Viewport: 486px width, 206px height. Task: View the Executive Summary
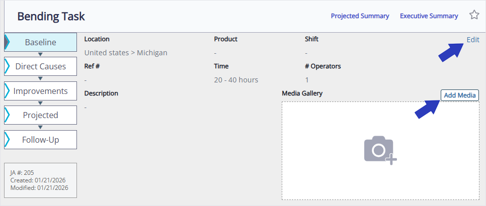(429, 16)
